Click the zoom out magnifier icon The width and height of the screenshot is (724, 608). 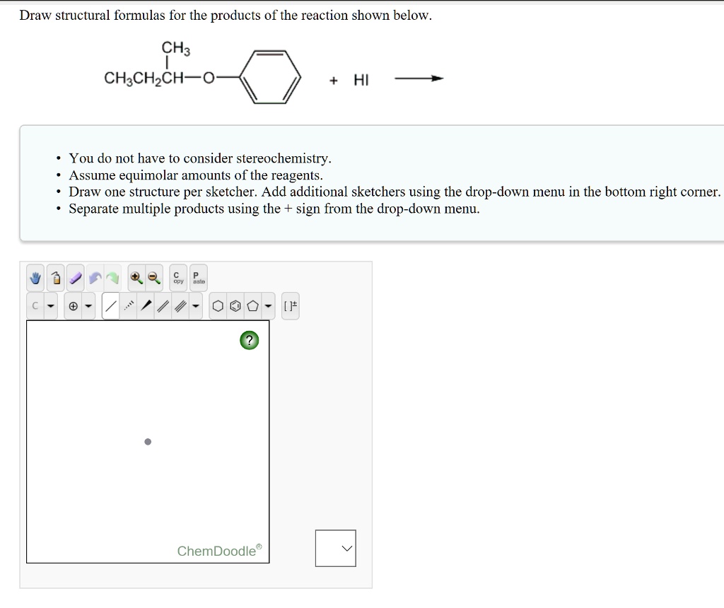[x=154, y=277]
